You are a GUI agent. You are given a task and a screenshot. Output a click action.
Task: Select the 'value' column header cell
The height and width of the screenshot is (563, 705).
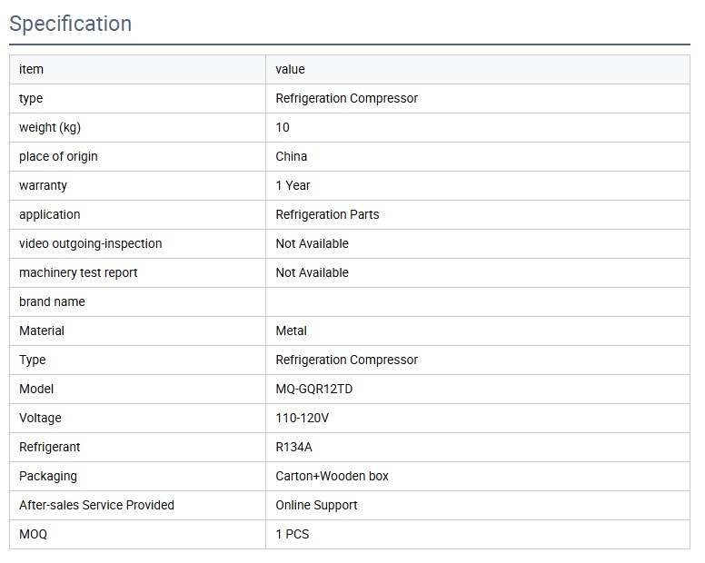tap(291, 70)
